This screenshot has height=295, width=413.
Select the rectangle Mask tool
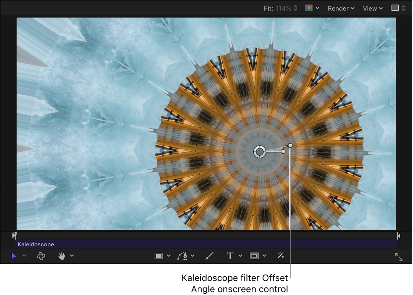click(x=254, y=256)
